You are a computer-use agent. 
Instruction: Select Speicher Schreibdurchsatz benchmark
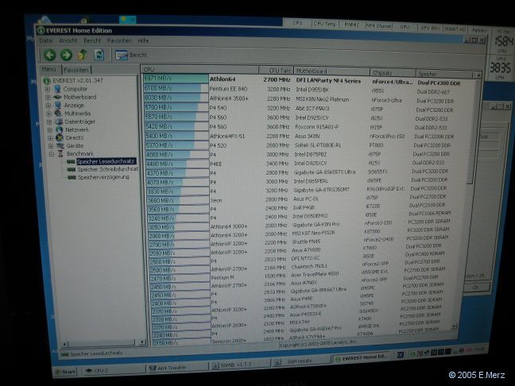(108, 169)
